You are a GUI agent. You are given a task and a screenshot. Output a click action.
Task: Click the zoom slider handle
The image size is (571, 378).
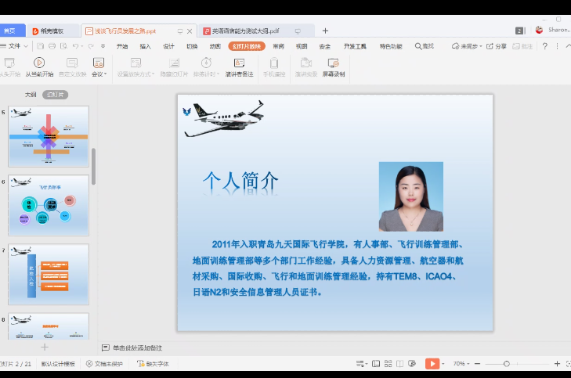tap(507, 364)
